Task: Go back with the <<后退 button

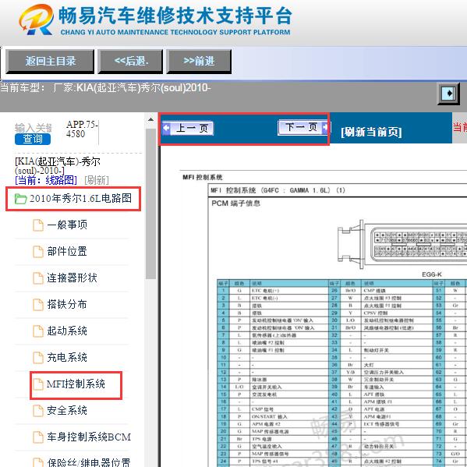Action: click(x=130, y=62)
